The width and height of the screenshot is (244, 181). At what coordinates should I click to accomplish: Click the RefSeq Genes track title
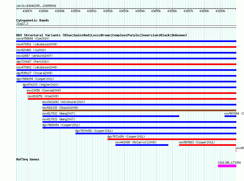point(28,159)
